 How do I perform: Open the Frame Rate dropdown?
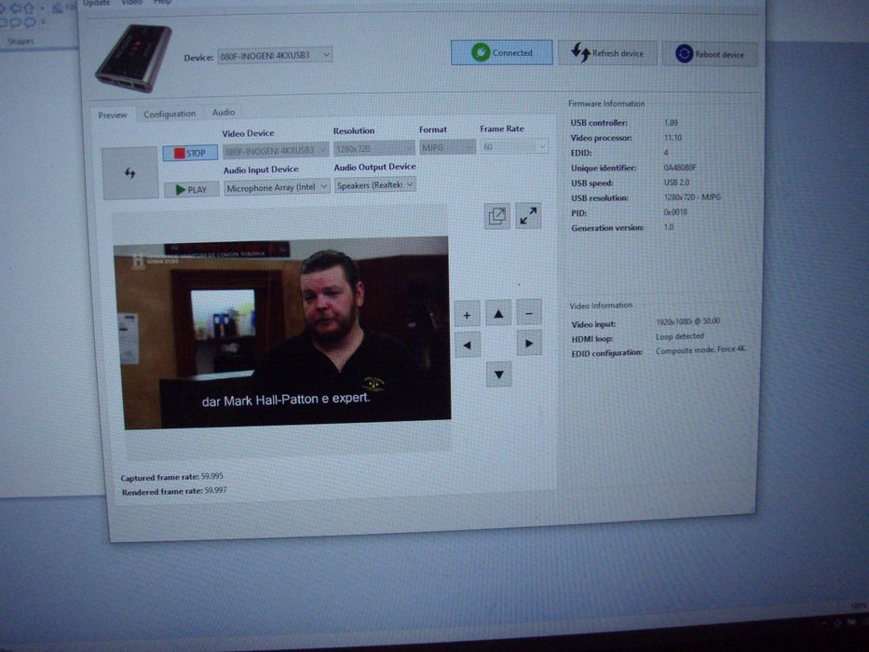[514, 146]
